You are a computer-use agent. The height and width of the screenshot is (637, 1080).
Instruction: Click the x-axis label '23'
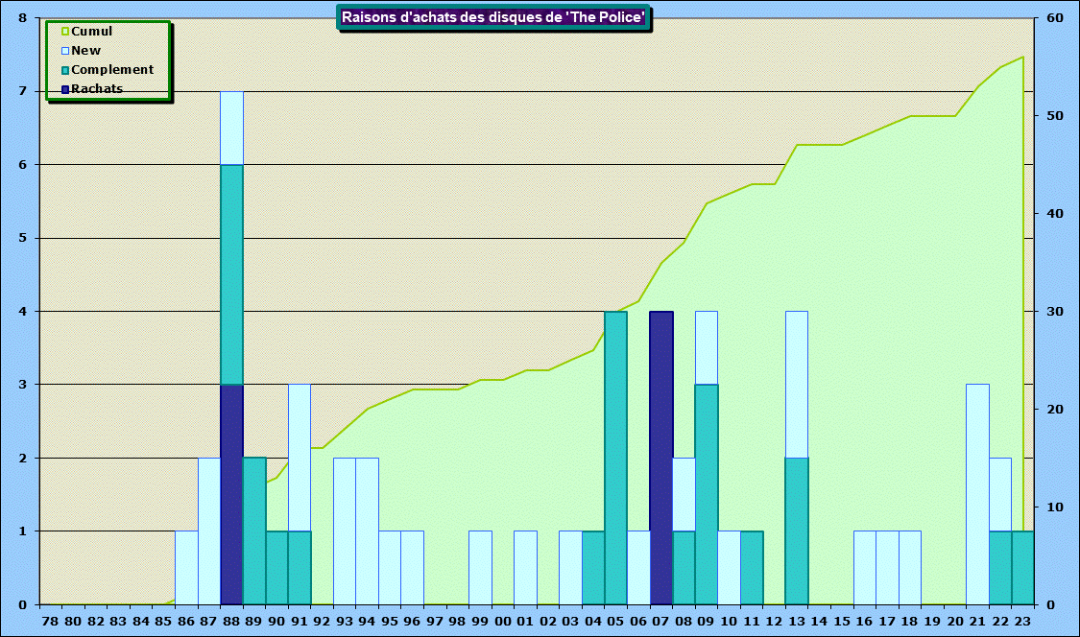tap(1022, 622)
